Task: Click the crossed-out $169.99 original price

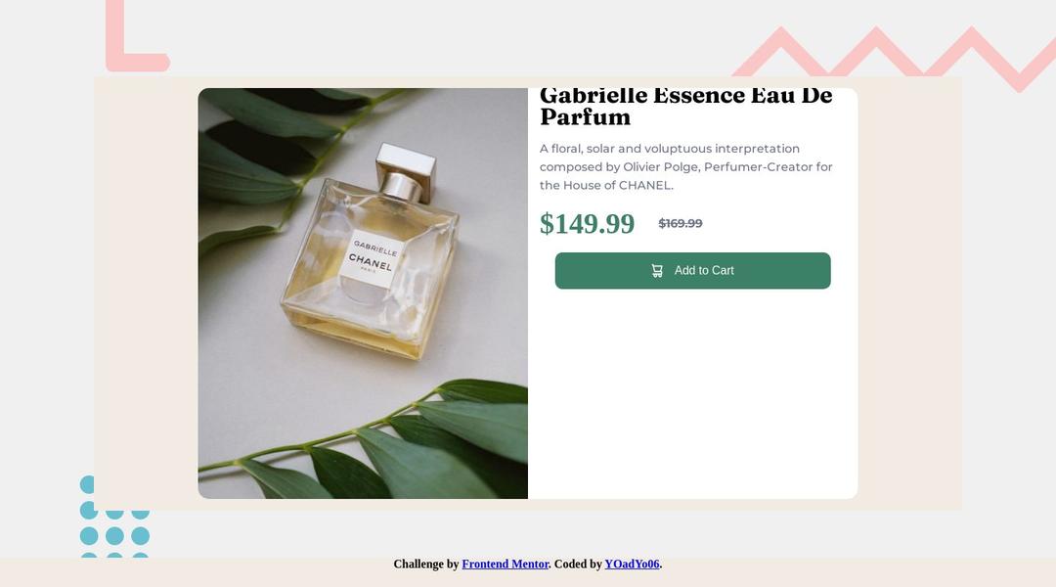Action: (681, 223)
